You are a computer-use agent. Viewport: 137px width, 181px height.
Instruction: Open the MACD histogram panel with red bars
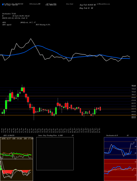coord(16,170)
